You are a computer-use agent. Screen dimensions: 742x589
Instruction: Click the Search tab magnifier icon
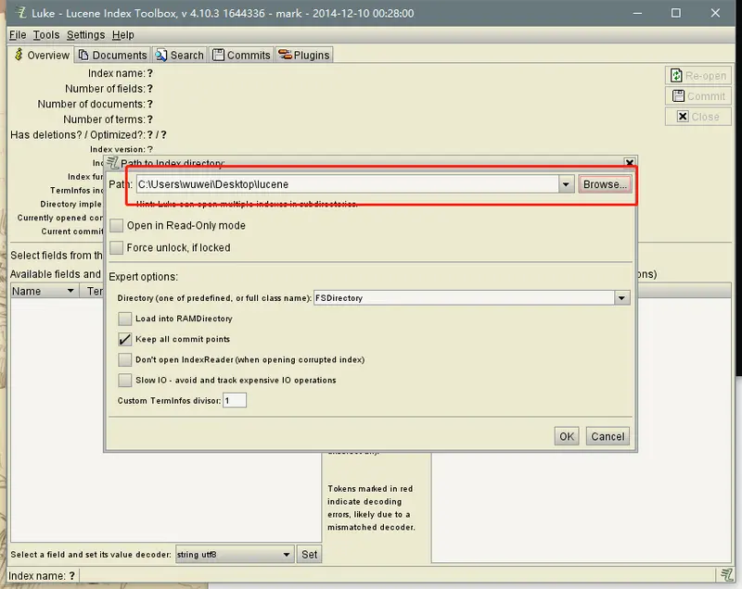click(x=161, y=56)
